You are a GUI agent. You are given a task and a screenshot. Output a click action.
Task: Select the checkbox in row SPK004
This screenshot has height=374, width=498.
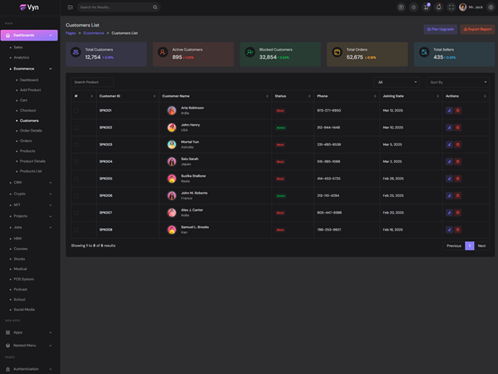[x=76, y=161]
